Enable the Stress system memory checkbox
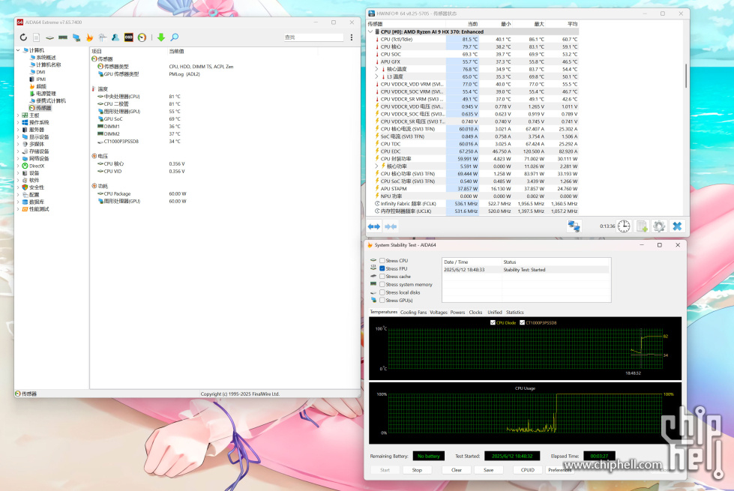The image size is (734, 491). (382, 285)
